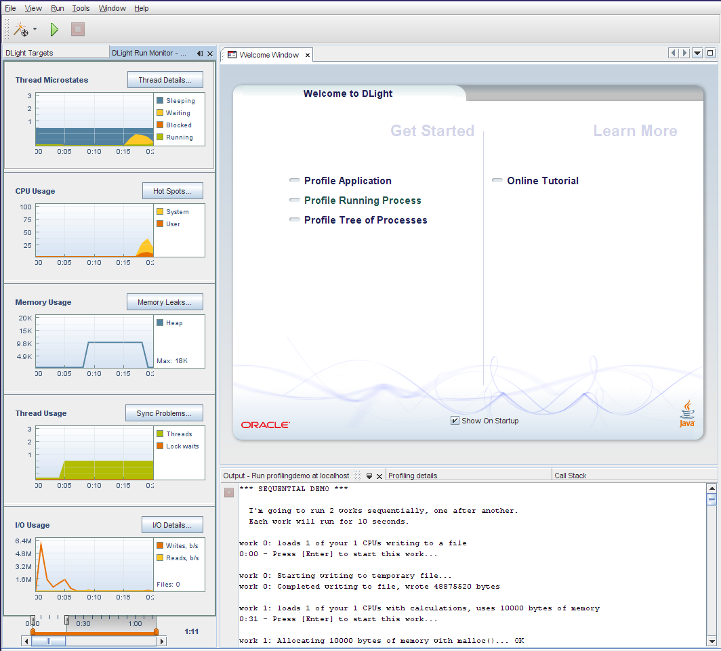Click the Profile Running Process link

(x=363, y=201)
